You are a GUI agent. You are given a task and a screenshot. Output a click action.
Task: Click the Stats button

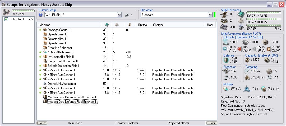(x=211, y=123)
